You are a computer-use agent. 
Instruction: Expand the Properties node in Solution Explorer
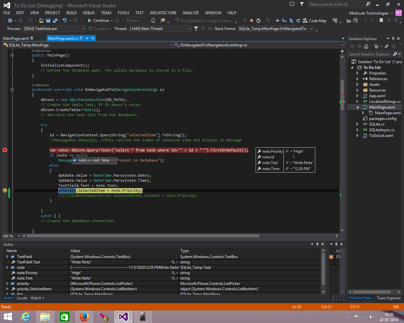click(357, 73)
